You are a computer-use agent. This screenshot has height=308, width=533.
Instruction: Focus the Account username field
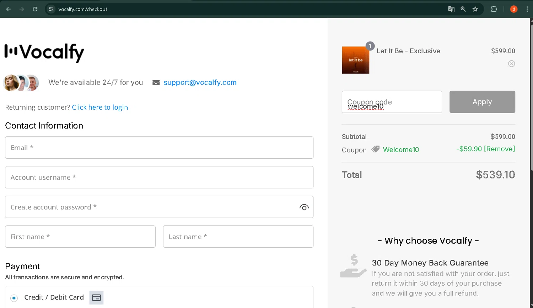[x=159, y=177]
